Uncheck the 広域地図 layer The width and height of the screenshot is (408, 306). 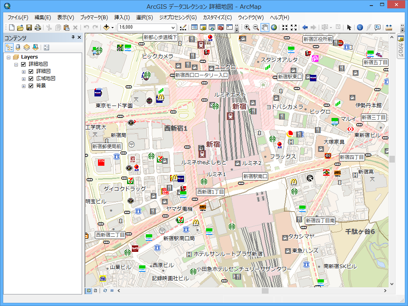[31, 78]
